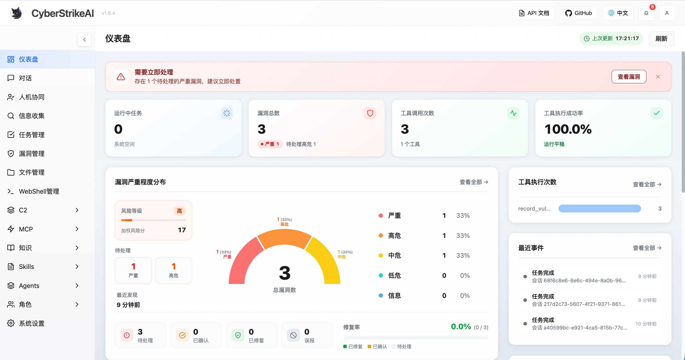Screen dimensions: 685x360
Task: Click the 低危 row in severity legend
Action: click(x=424, y=275)
